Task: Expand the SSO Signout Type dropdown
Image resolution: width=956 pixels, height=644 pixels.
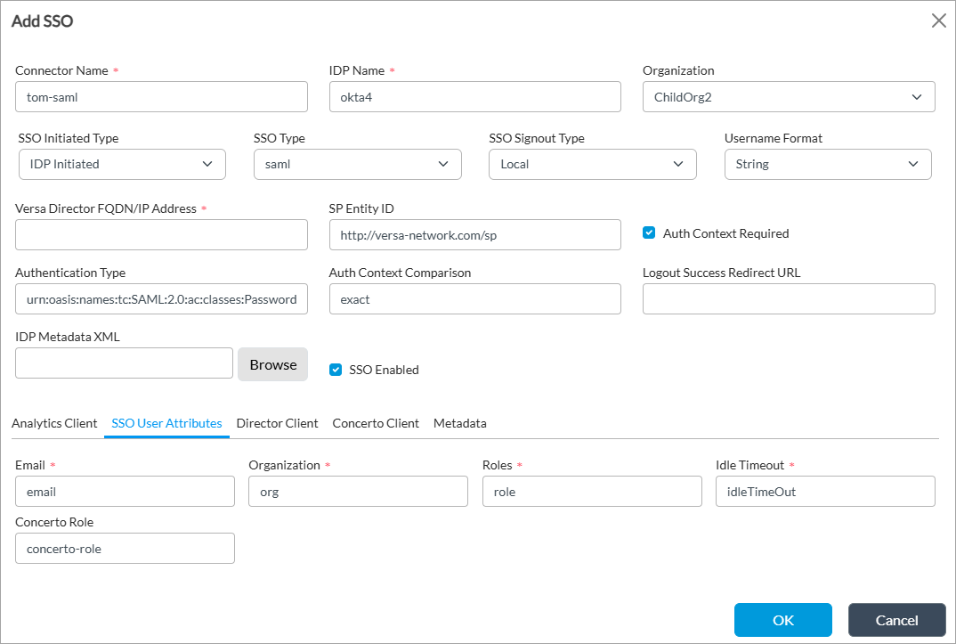Action: pyautogui.click(x=592, y=164)
